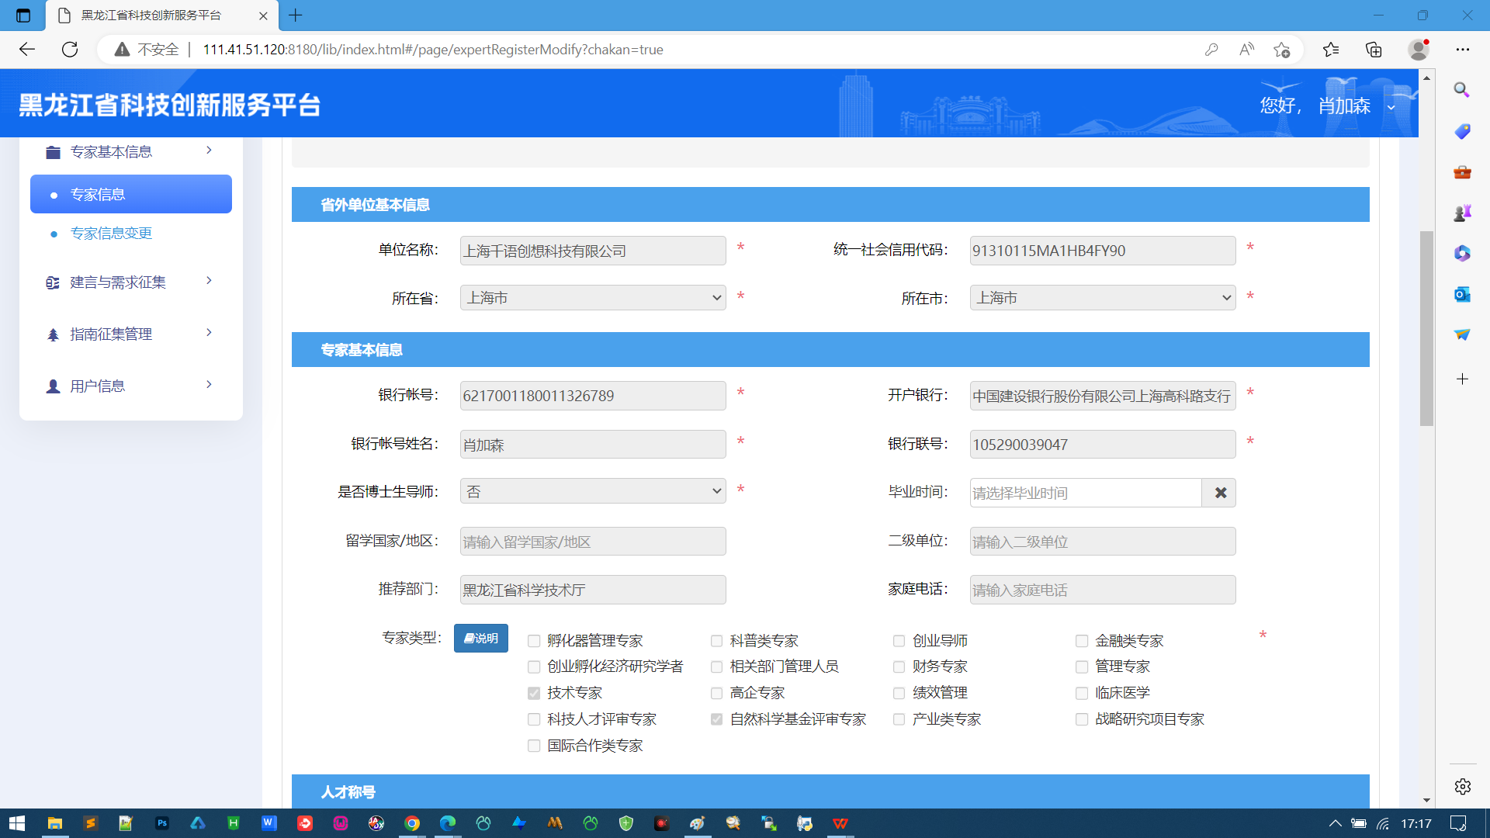Click the page vertical scrollbar thumb
Image resolution: width=1490 pixels, height=838 pixels.
(x=1426, y=328)
